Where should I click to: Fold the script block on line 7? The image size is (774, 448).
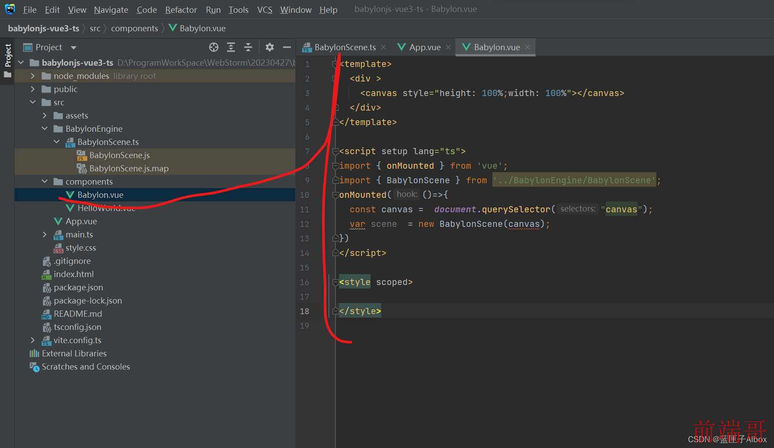[x=335, y=152]
